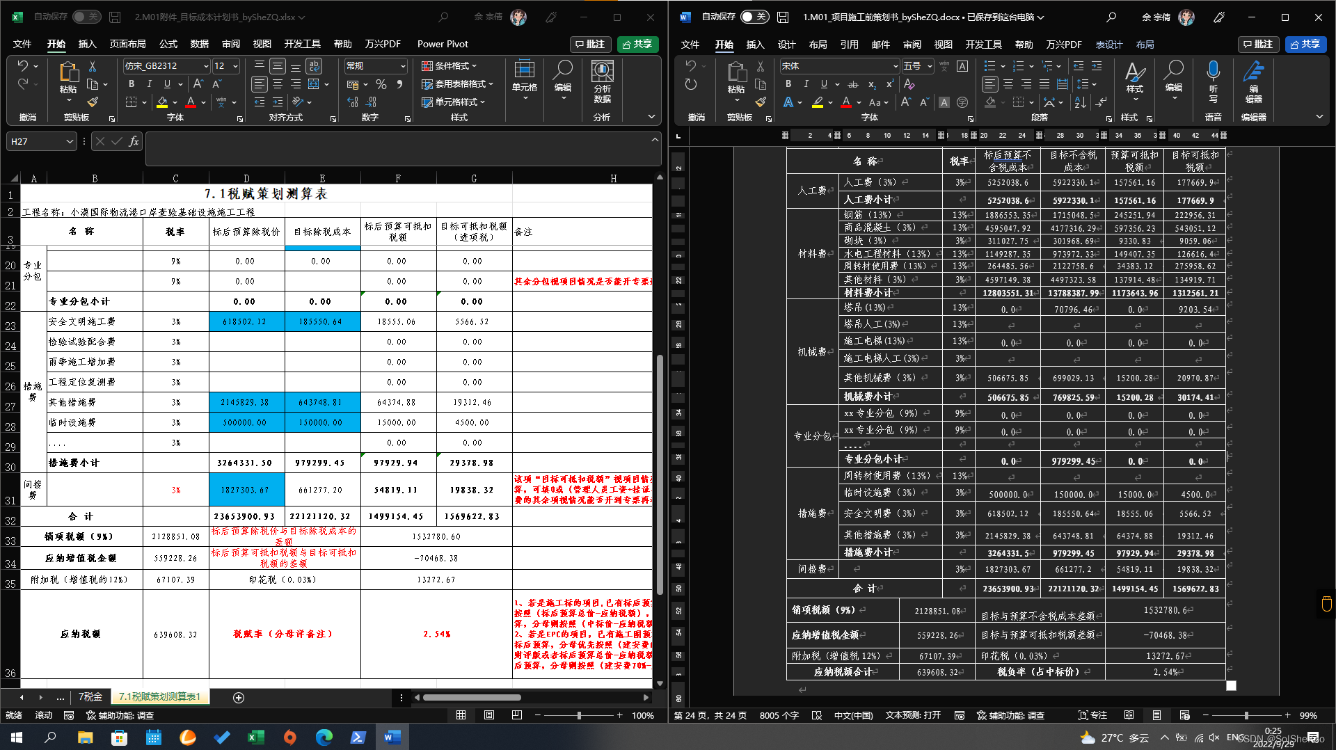
Task: Switch Word to Web Layout view
Action: click(x=1184, y=715)
